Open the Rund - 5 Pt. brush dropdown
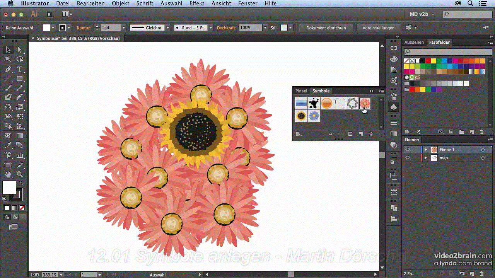The width and height of the screenshot is (495, 278). coord(211,28)
